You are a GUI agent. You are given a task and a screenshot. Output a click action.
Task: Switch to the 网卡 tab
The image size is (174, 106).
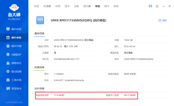(x=107, y=6)
